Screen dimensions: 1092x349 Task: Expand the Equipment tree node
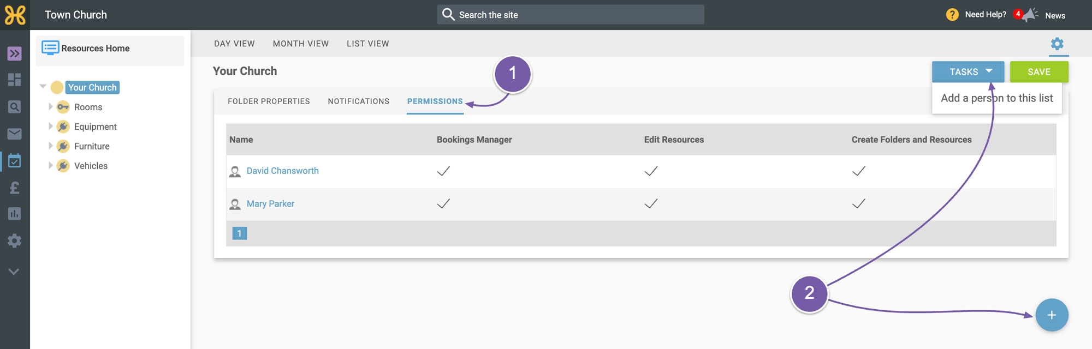[x=50, y=126]
